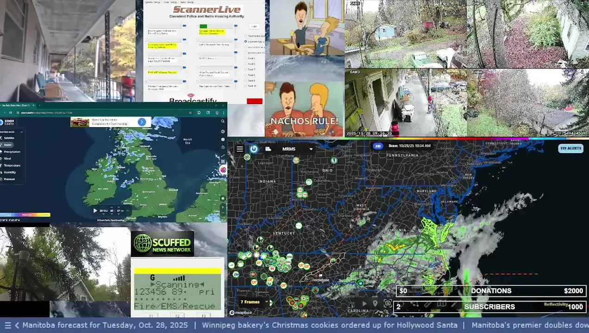Select the Bank 7 radio button
This screenshot has width=589, height=333.
(x=245, y=69)
